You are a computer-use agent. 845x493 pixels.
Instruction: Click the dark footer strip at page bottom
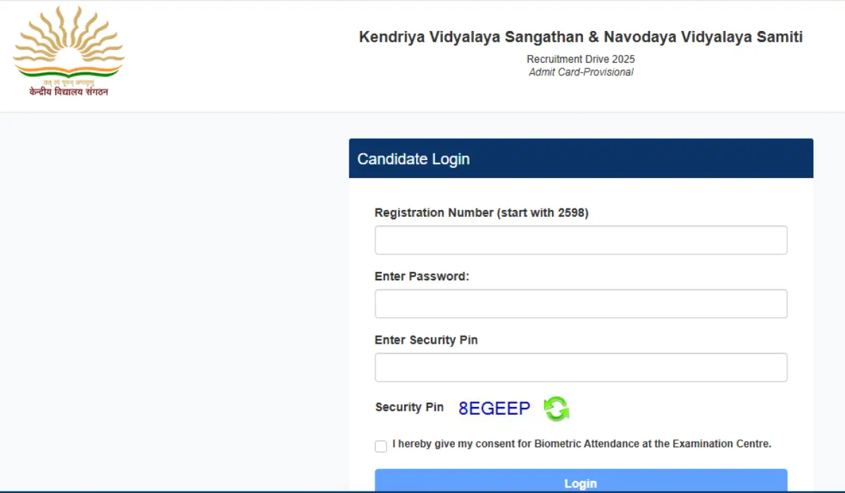pyautogui.click(x=423, y=491)
